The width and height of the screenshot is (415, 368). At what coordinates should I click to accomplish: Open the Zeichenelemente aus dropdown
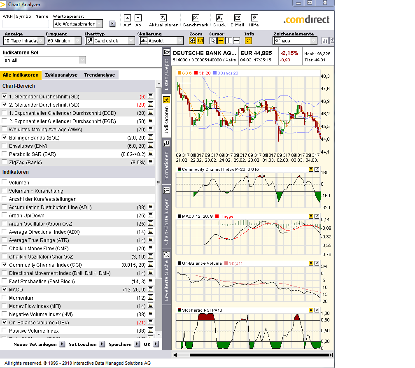tap(295, 41)
